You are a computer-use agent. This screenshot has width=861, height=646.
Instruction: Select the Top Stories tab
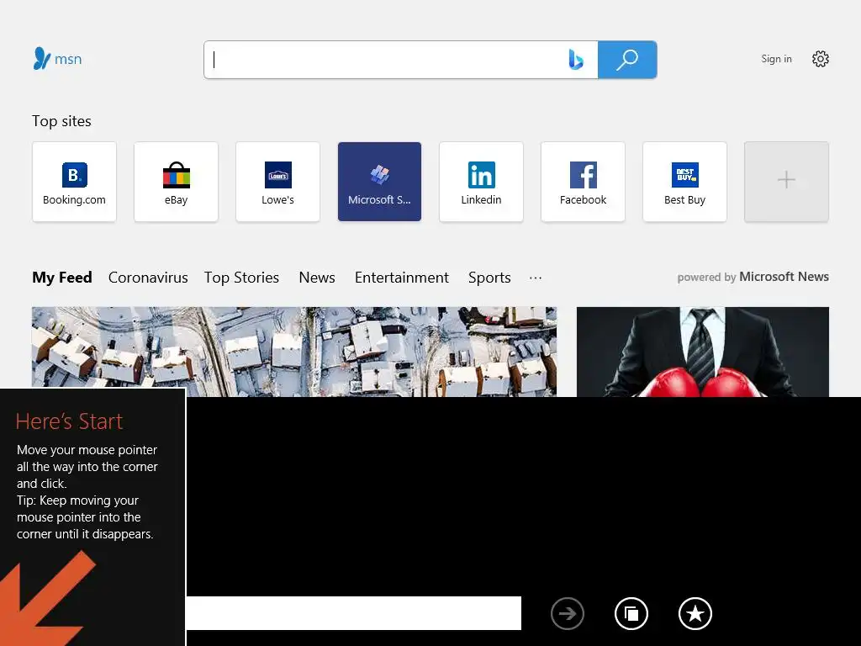[241, 278]
